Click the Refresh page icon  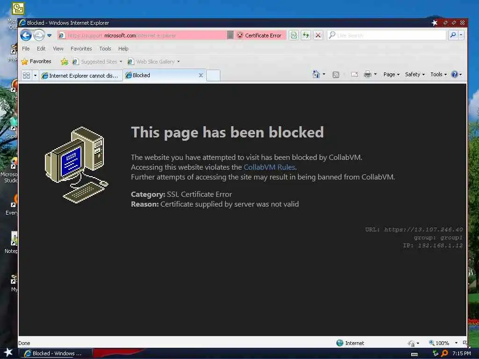(306, 36)
